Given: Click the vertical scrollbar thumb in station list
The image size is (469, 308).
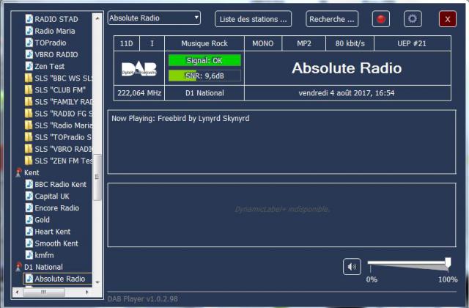Looking at the screenshot, I should [x=97, y=177].
